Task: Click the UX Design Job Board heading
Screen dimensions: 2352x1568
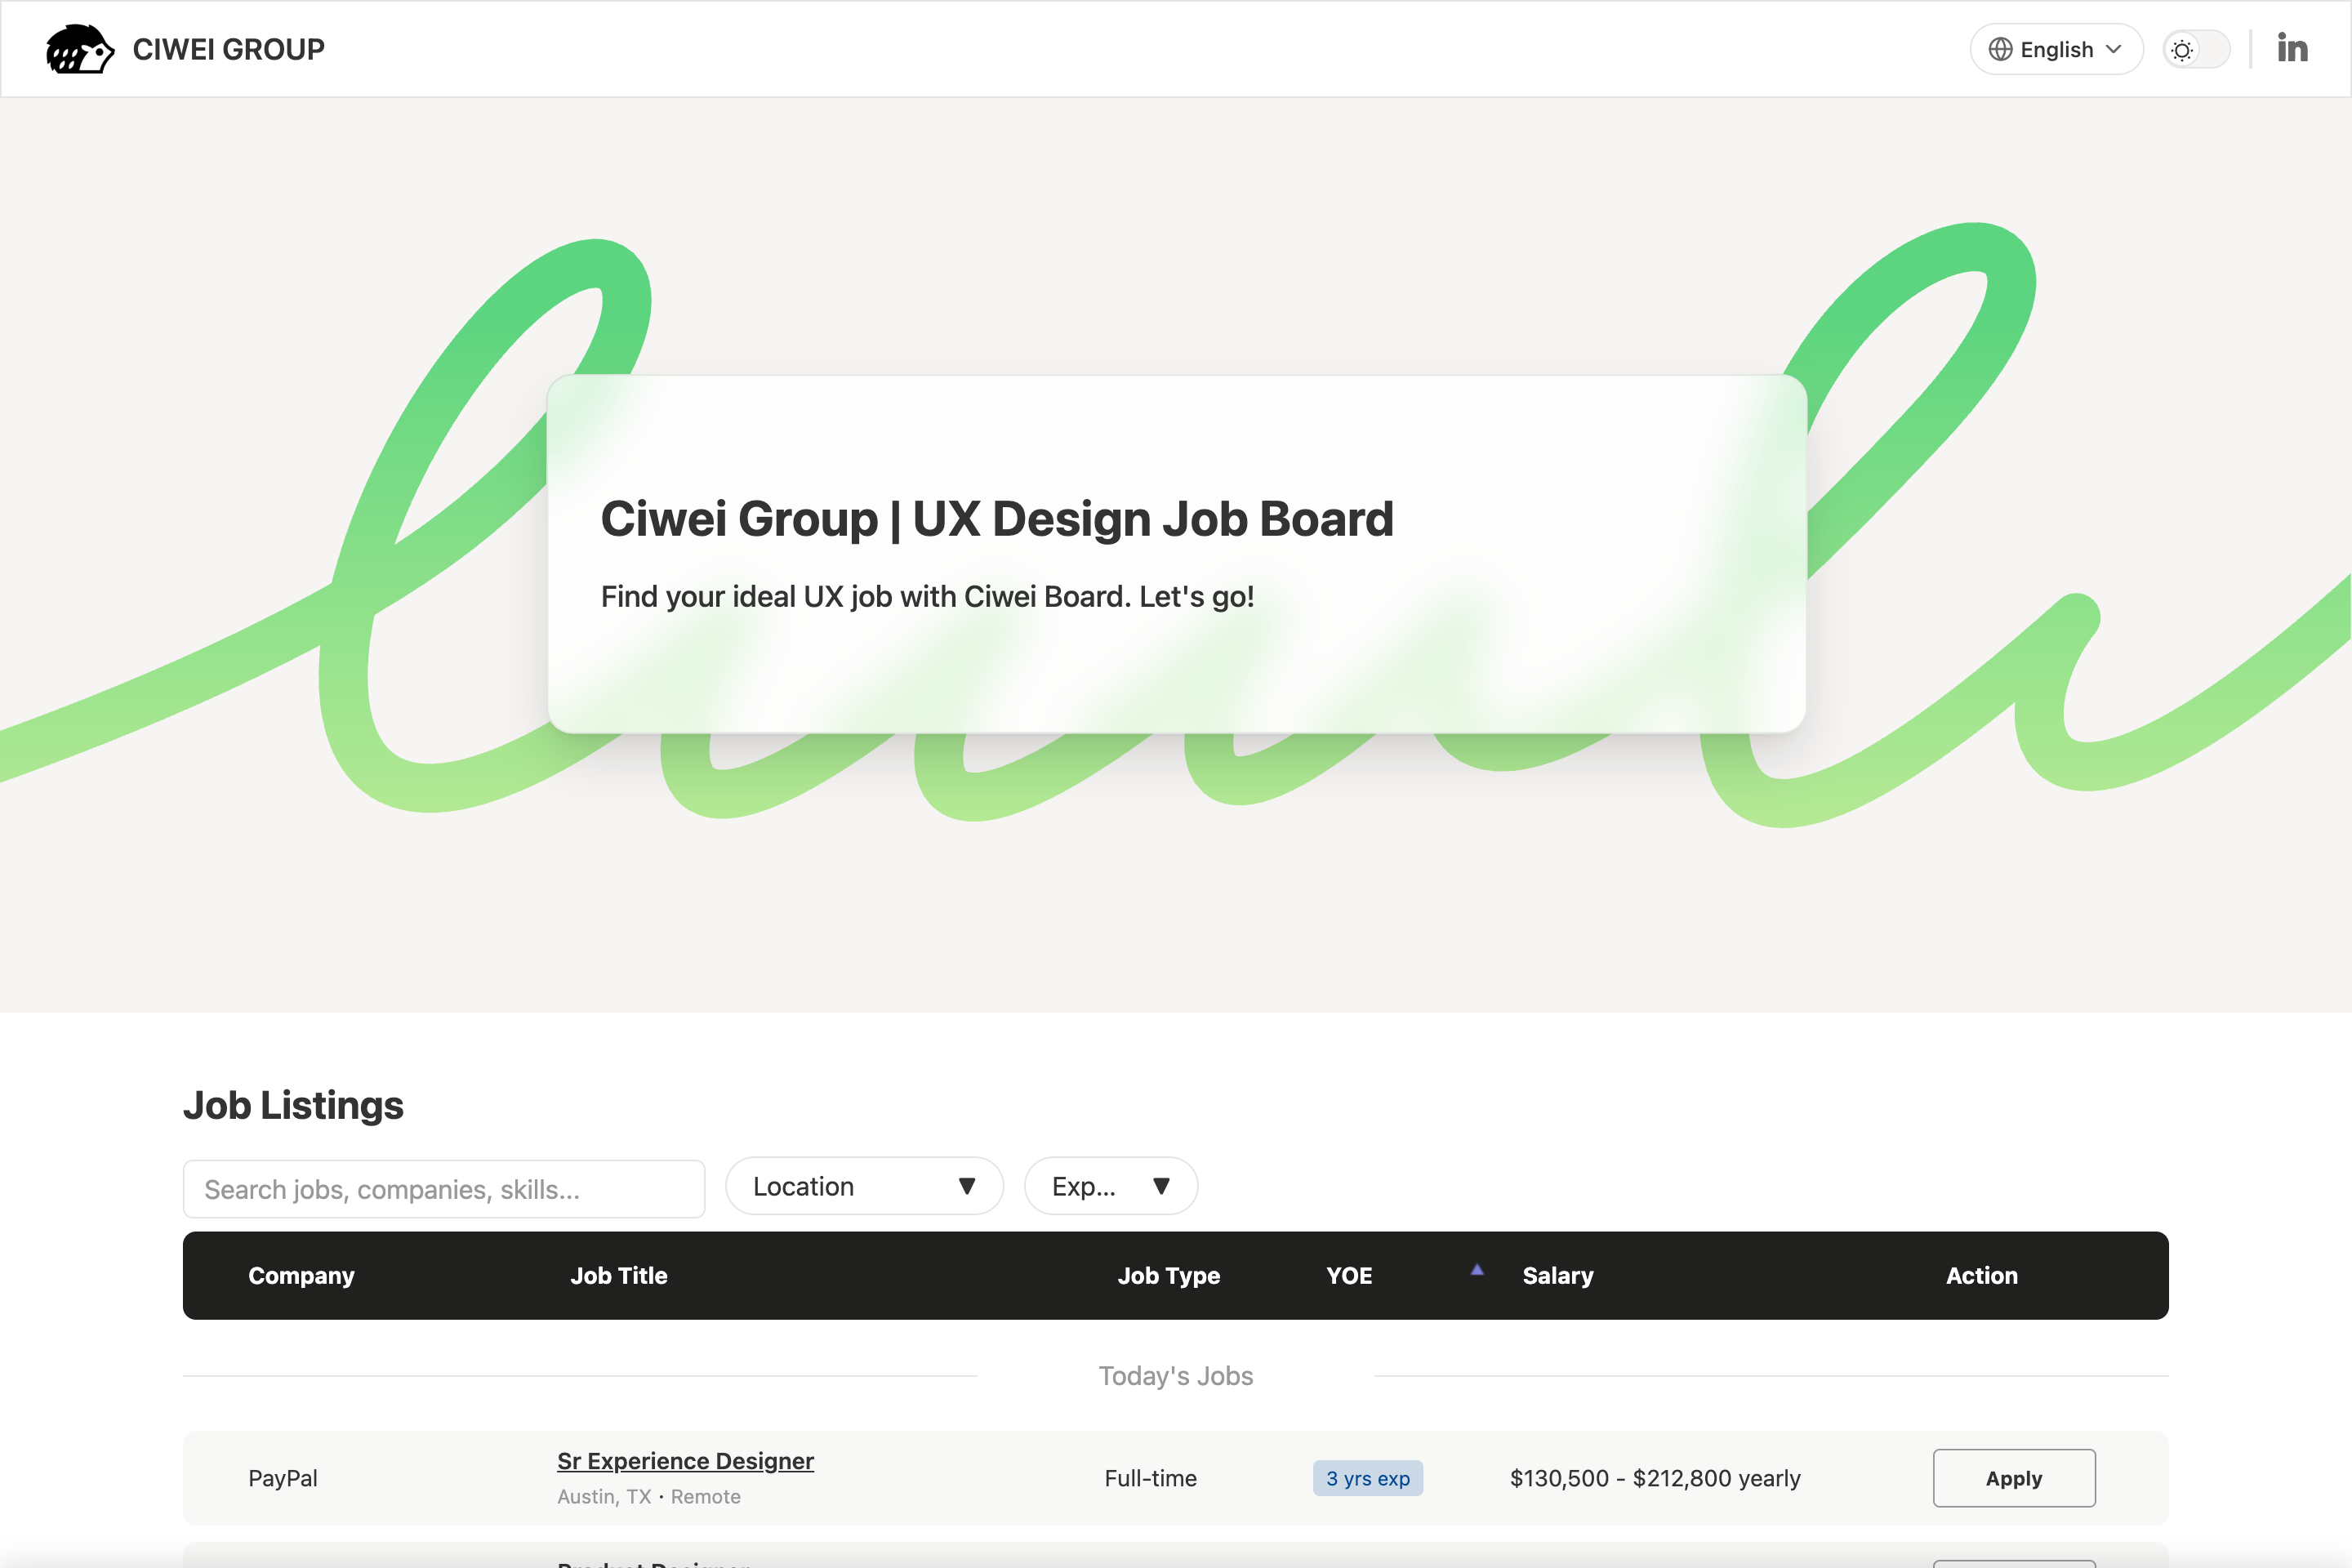Action: coord(996,518)
